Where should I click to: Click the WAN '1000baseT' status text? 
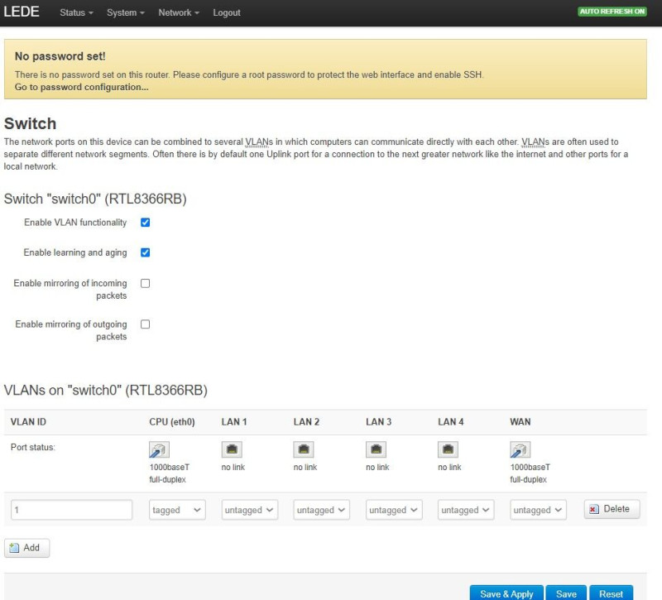pyautogui.click(x=530, y=467)
